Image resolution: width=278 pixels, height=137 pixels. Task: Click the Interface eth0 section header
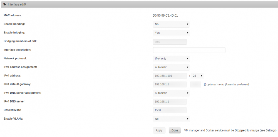pyautogui.click(x=140, y=4)
